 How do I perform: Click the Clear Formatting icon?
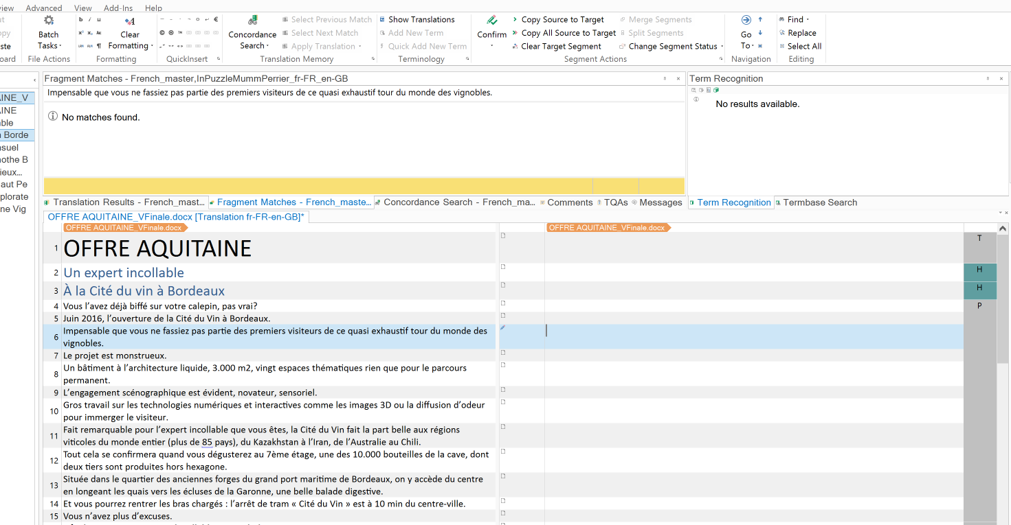pyautogui.click(x=130, y=21)
